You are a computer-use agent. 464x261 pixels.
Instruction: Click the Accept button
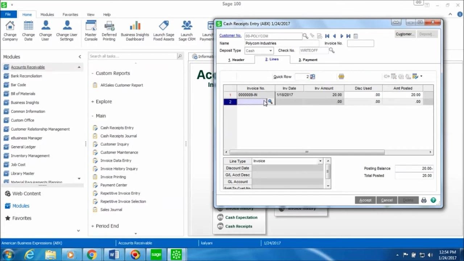coord(365,200)
